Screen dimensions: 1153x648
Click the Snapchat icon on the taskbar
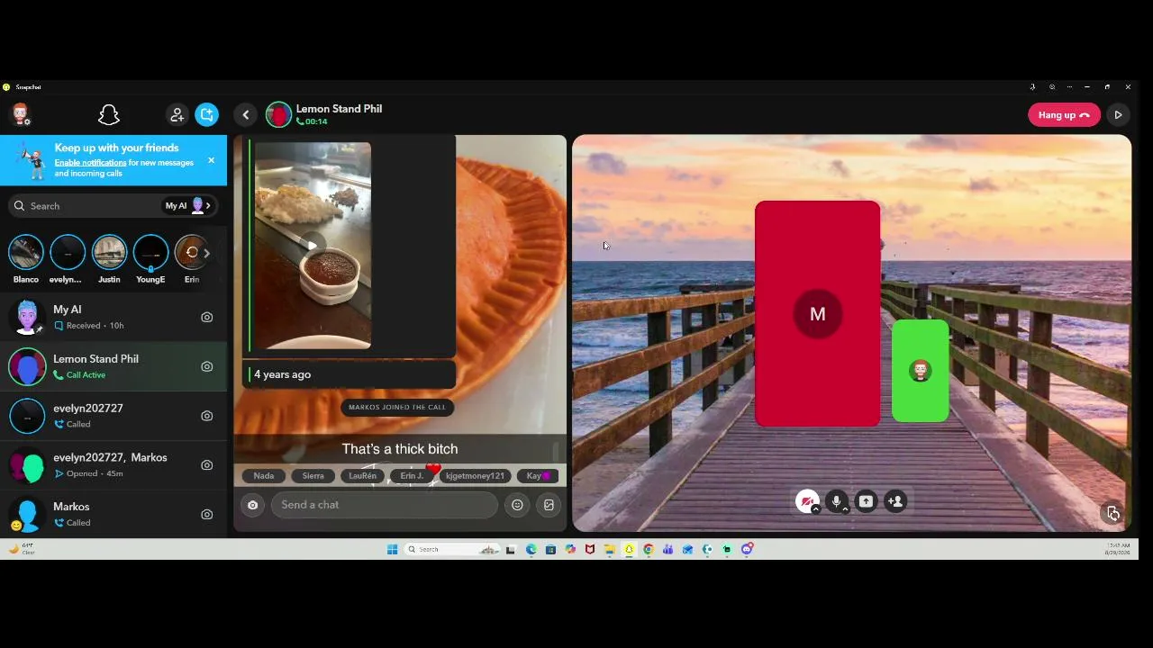coord(629,549)
